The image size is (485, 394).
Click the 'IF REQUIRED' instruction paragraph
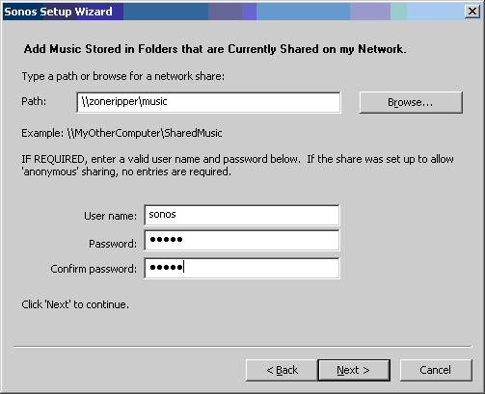[x=237, y=166]
